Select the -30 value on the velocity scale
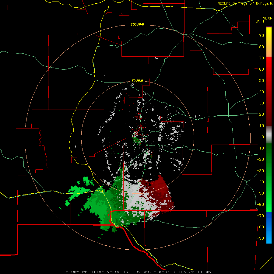The image size is (274, 274). pos(260,171)
